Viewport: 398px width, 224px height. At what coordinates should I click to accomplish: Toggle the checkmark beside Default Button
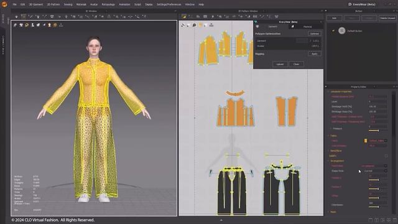(x=333, y=31)
